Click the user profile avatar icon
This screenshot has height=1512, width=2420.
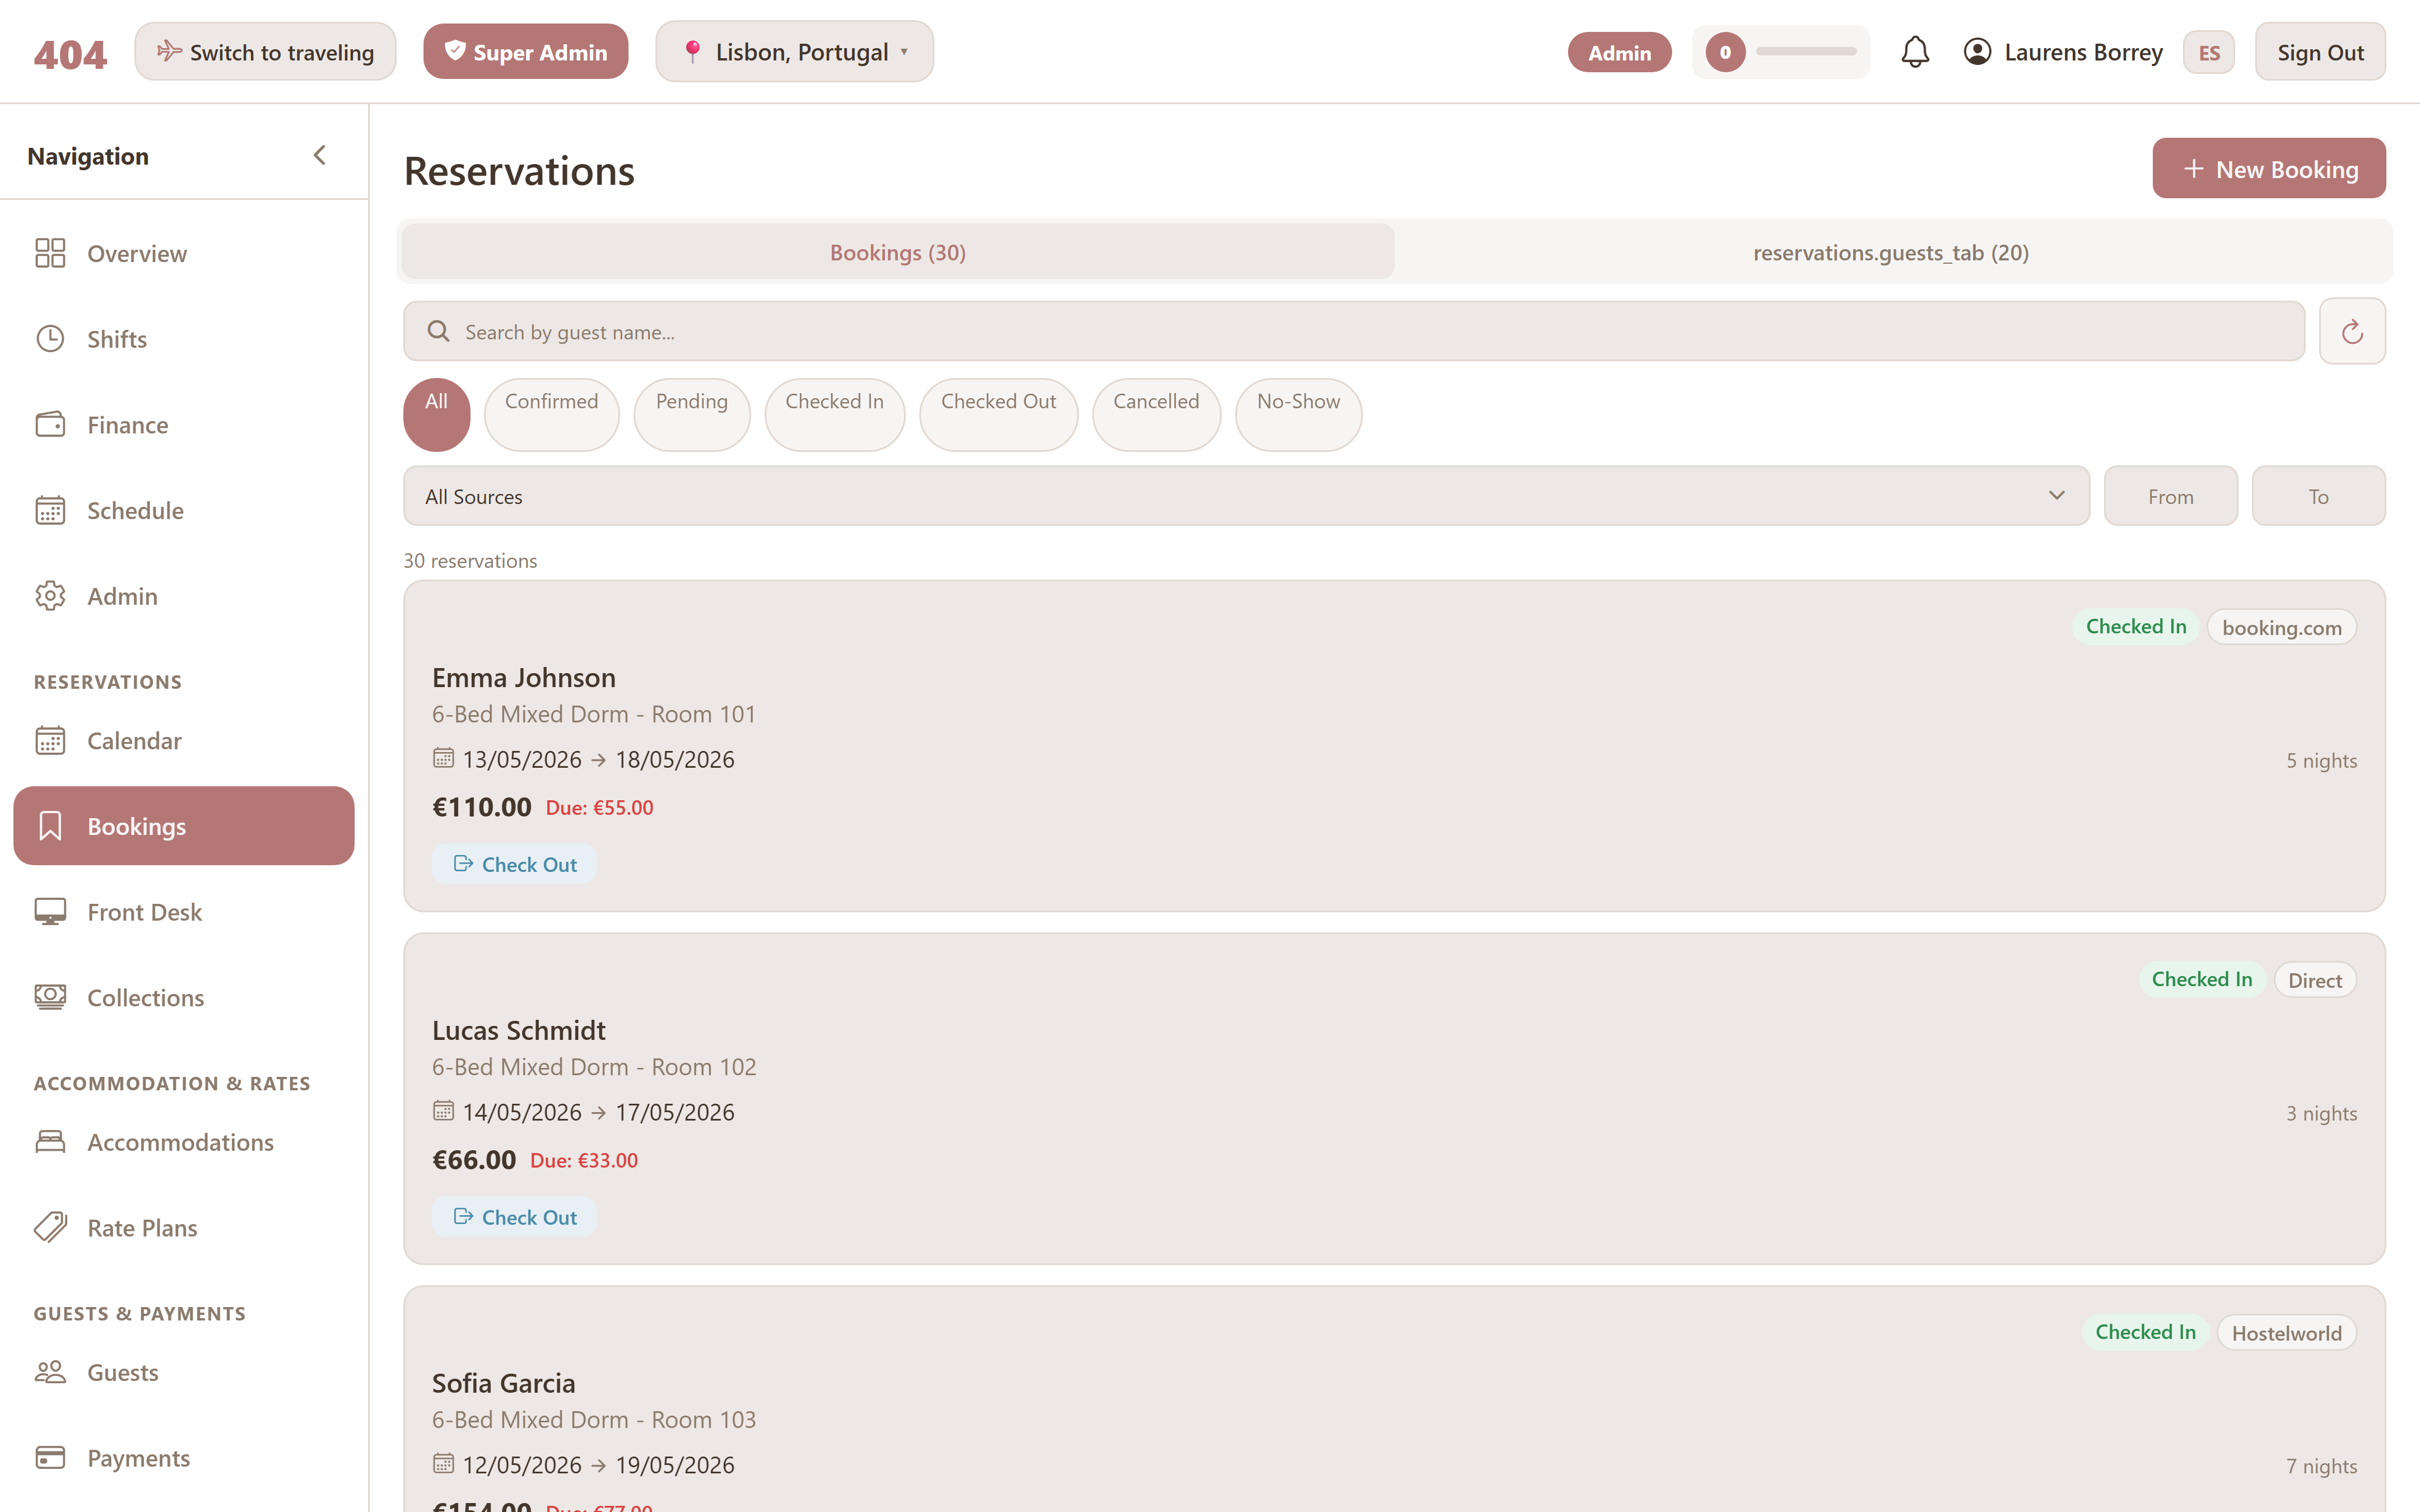(x=1977, y=51)
